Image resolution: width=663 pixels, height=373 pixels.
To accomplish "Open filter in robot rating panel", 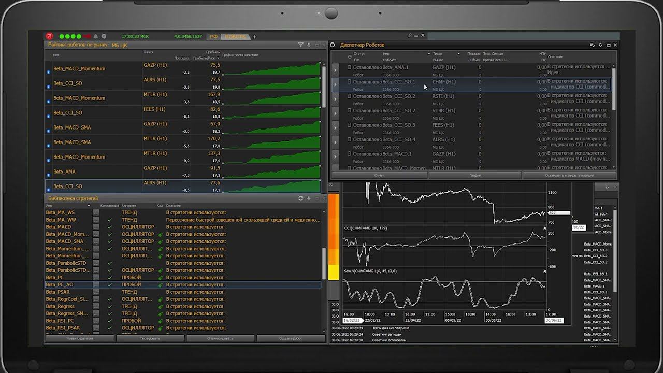I will (301, 45).
